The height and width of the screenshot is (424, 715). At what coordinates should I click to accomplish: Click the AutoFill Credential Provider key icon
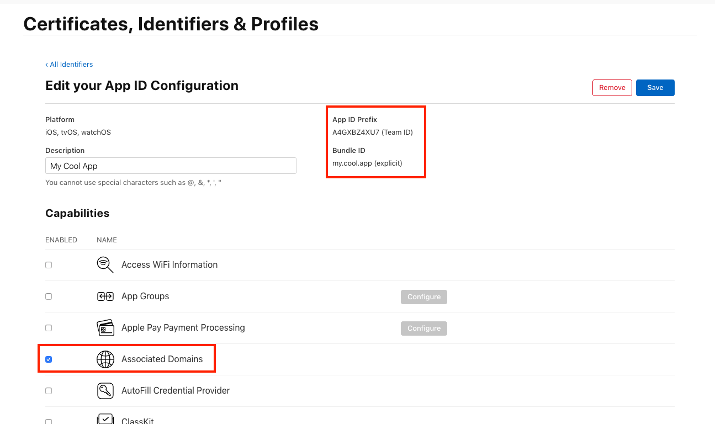click(x=105, y=390)
